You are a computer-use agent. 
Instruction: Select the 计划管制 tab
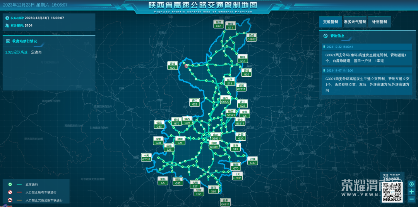tap(380, 22)
